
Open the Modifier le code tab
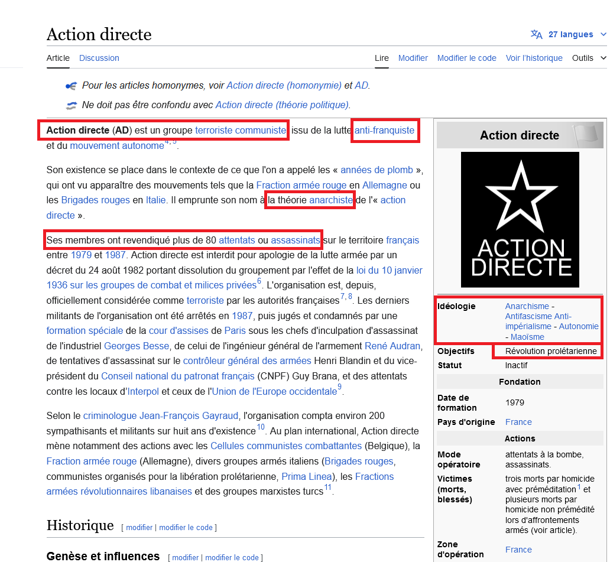467,58
